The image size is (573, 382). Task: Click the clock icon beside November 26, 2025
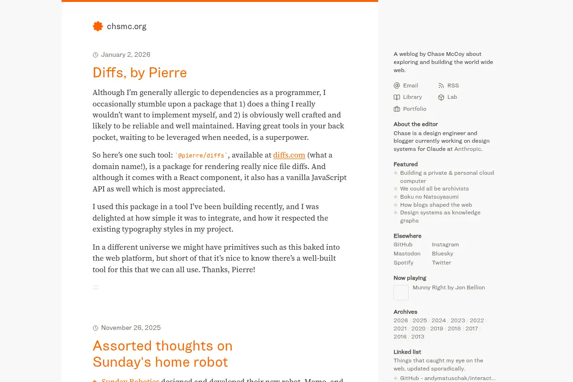[x=95, y=328]
